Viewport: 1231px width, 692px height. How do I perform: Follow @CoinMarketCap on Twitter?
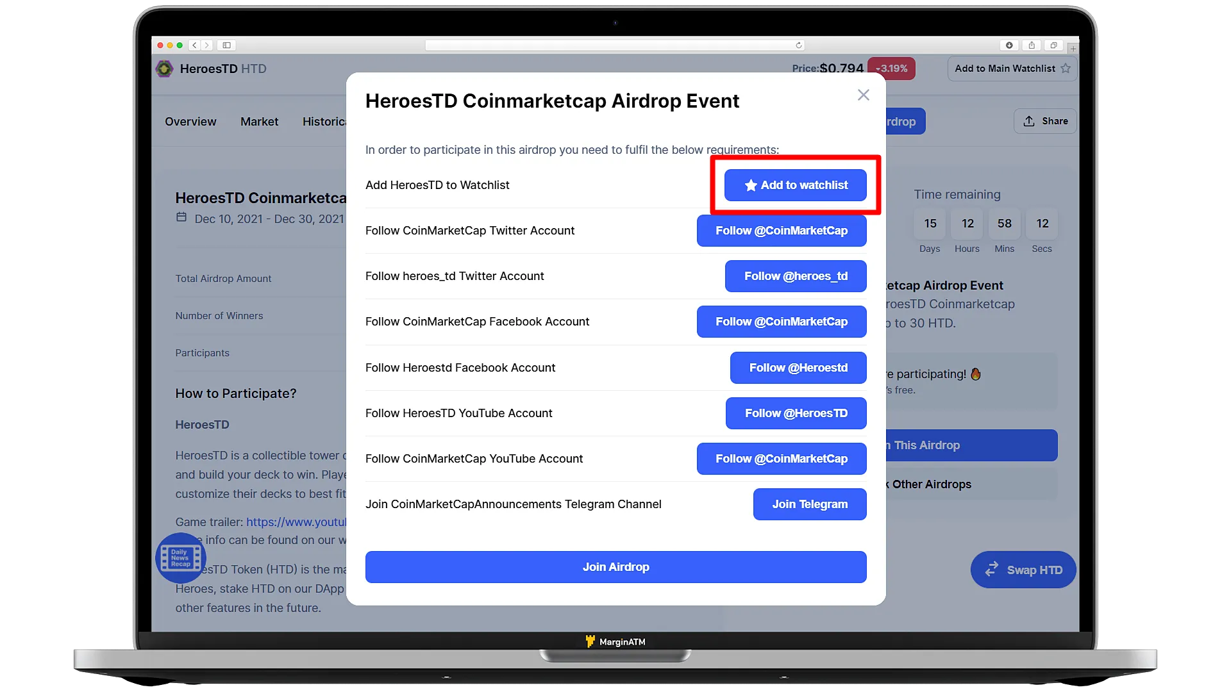pos(782,231)
